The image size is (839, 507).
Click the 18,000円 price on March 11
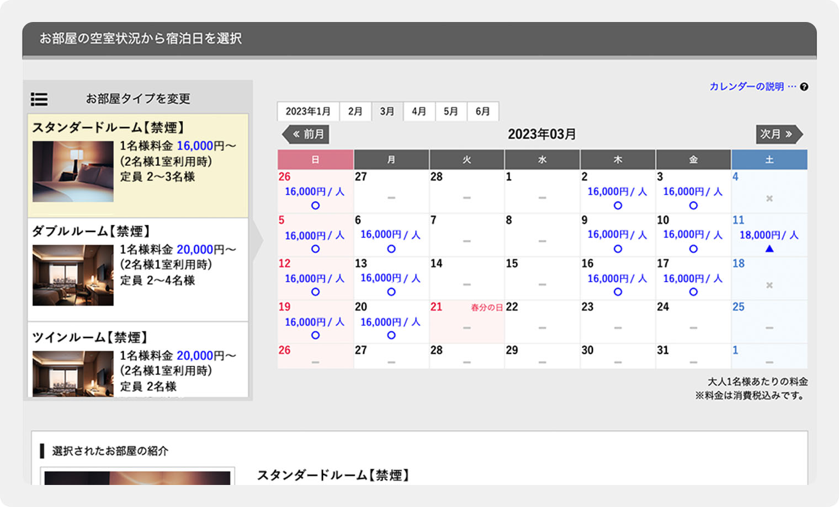769,235
